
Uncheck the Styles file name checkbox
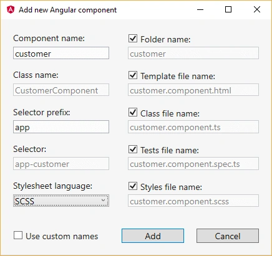(133, 186)
